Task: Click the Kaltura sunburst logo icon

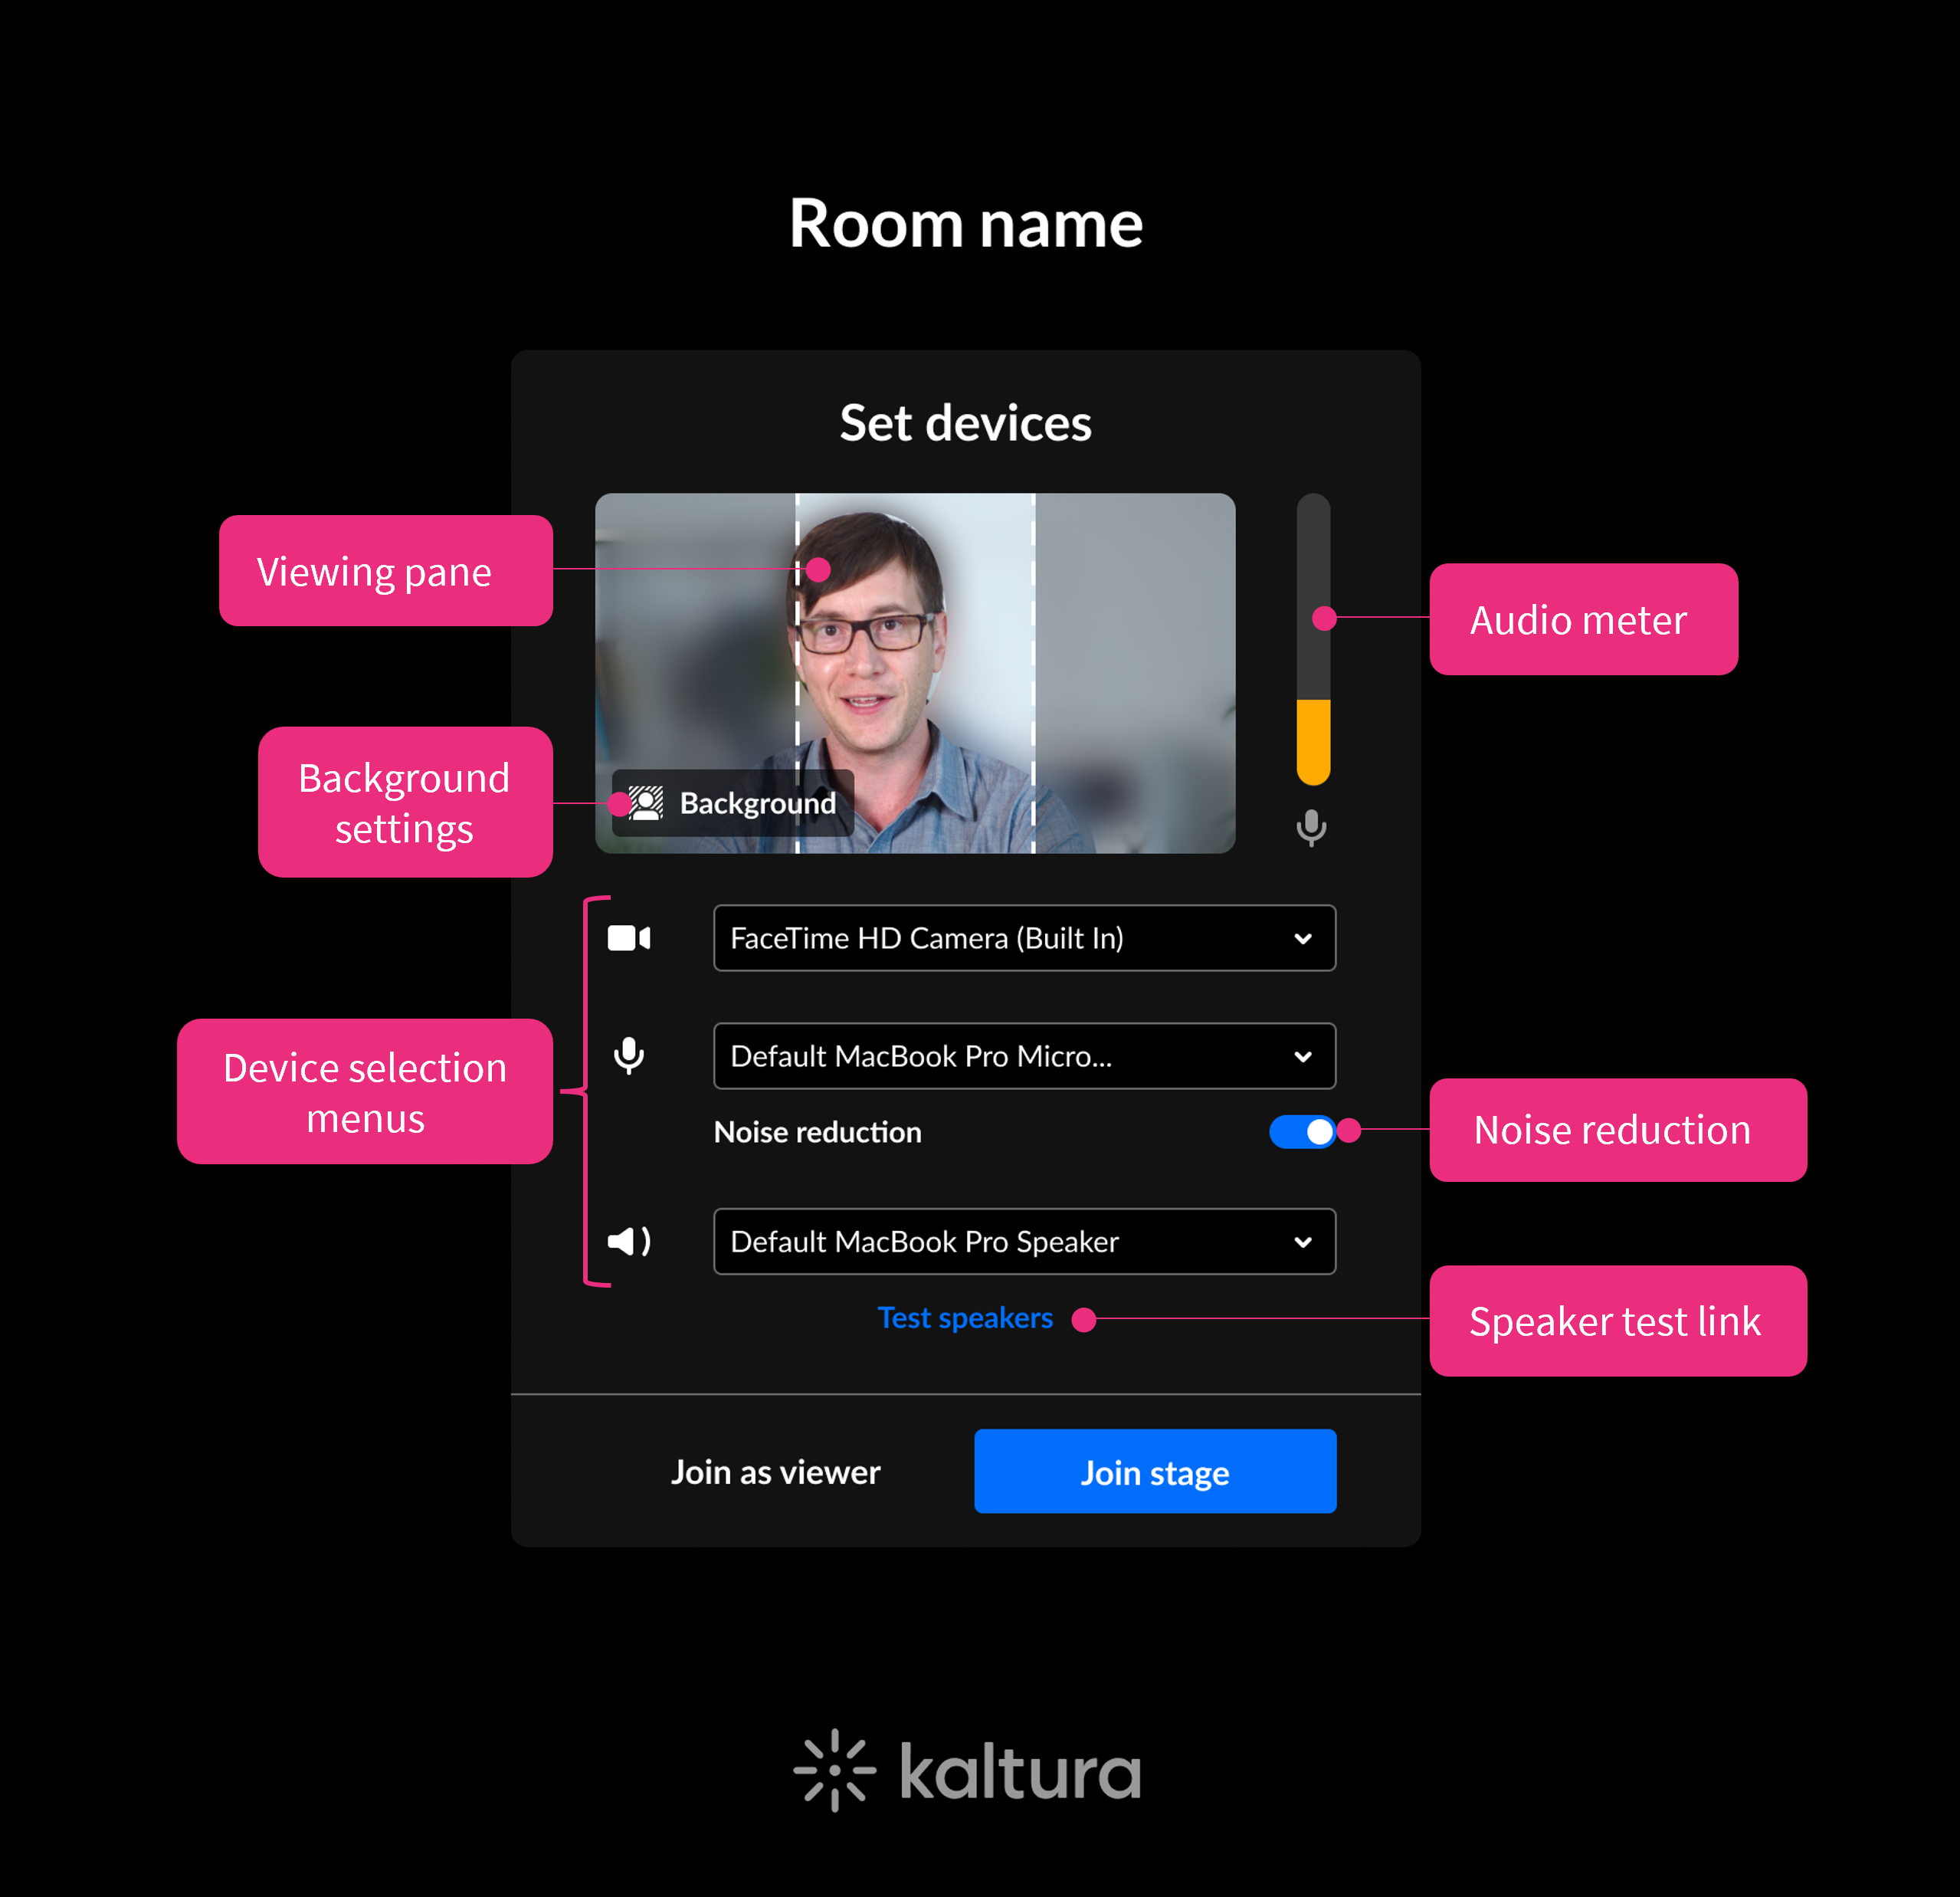Action: coord(834,1770)
